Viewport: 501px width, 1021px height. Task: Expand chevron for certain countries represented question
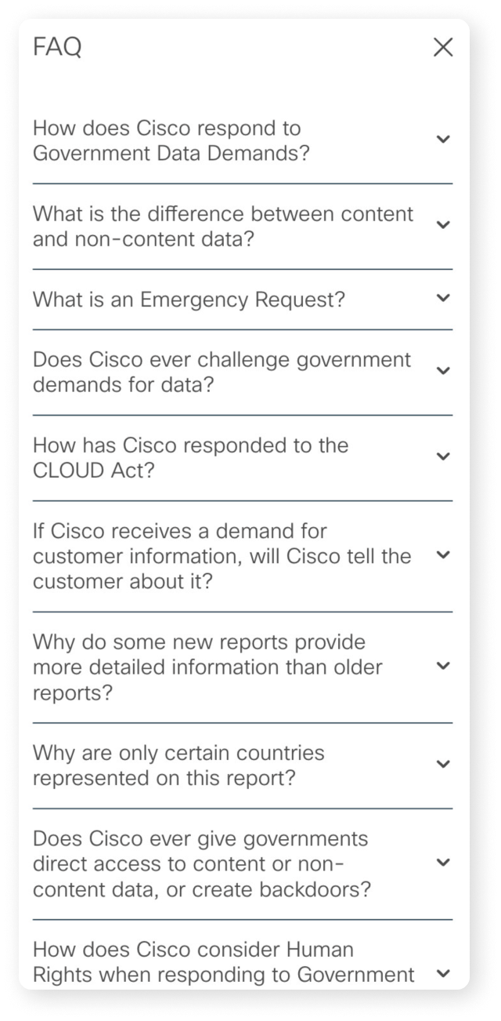pyautogui.click(x=443, y=765)
